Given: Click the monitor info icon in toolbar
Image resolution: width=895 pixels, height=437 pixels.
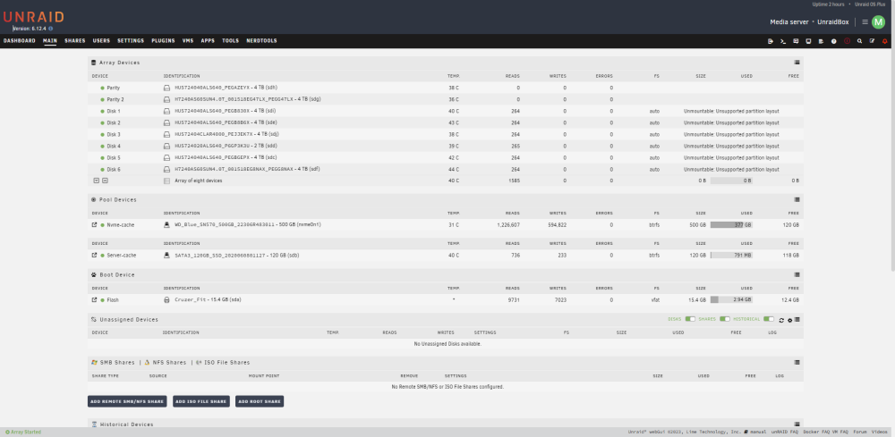Looking at the screenshot, I should coord(808,41).
